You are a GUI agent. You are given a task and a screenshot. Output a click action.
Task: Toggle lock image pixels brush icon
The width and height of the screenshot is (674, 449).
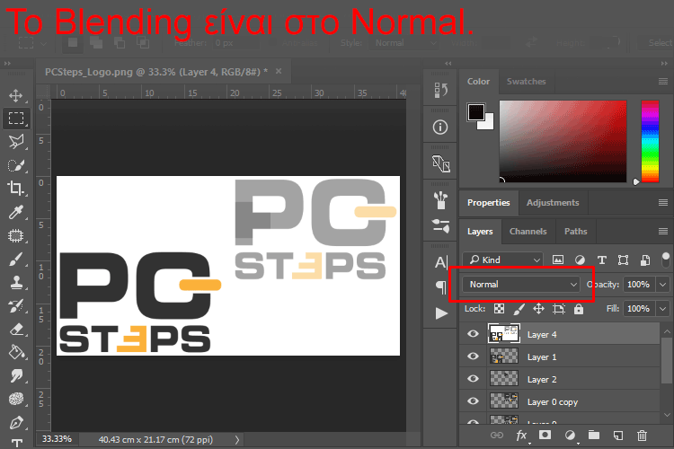click(519, 309)
